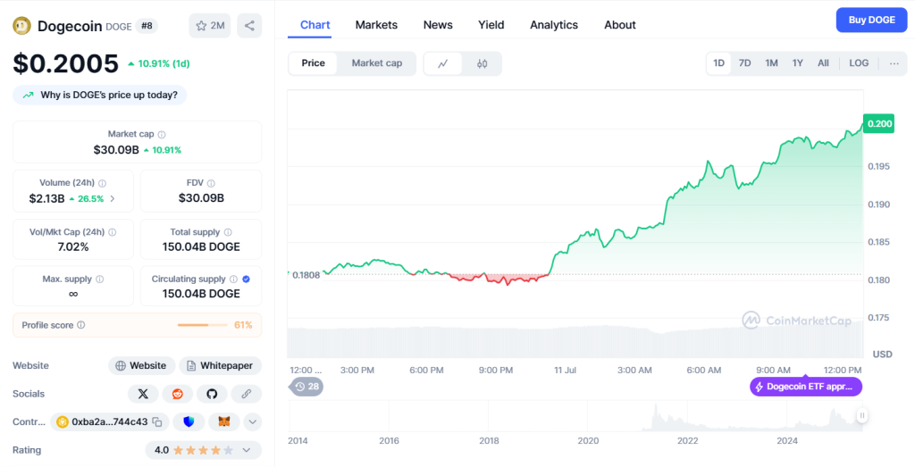Toggle LOG scale on chart

point(859,63)
